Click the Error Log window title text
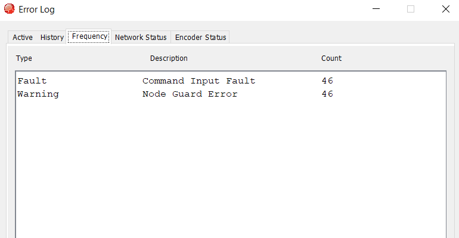Image resolution: width=459 pixels, height=238 pixels. pos(36,10)
